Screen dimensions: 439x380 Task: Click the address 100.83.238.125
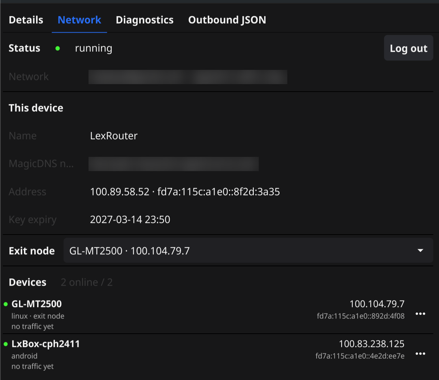372,344
